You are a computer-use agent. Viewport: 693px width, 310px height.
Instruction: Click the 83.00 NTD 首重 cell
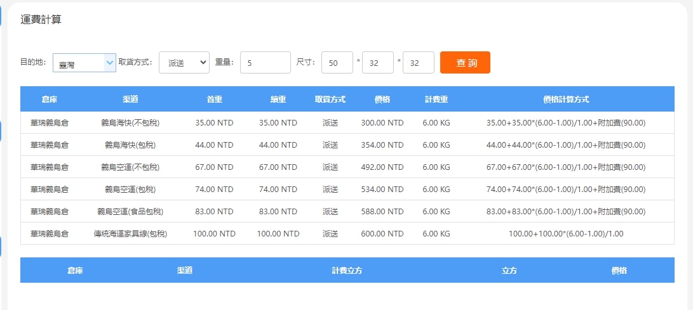pos(214,212)
